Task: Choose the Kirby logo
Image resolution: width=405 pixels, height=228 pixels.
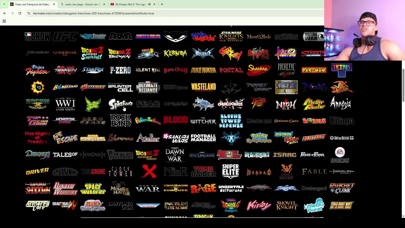Action: pos(259,205)
